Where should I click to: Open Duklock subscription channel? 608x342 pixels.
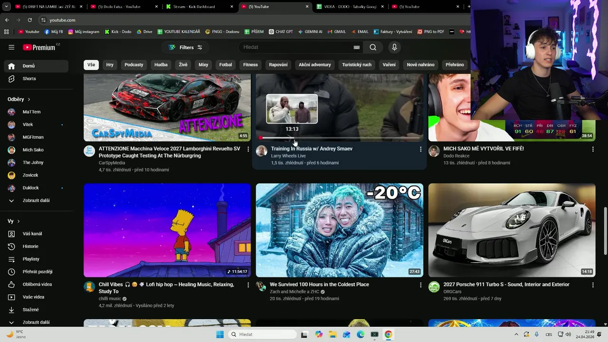point(36,188)
